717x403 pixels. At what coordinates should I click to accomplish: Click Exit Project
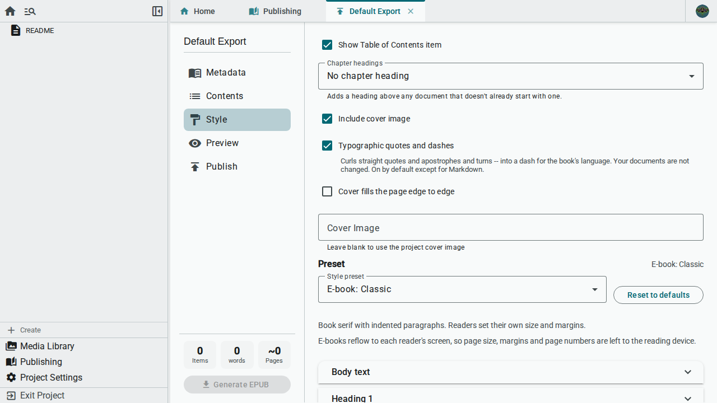click(84, 395)
